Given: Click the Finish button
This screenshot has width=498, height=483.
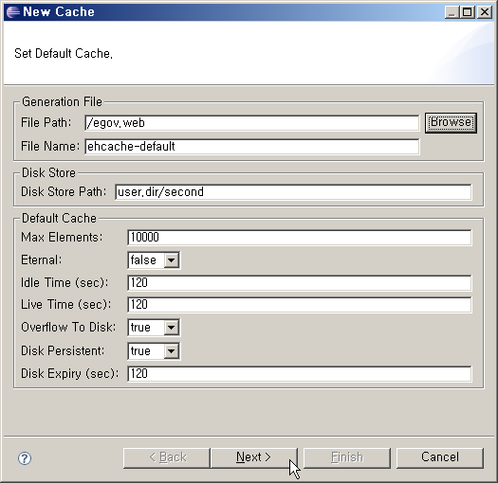Looking at the screenshot, I should pyautogui.click(x=347, y=457).
